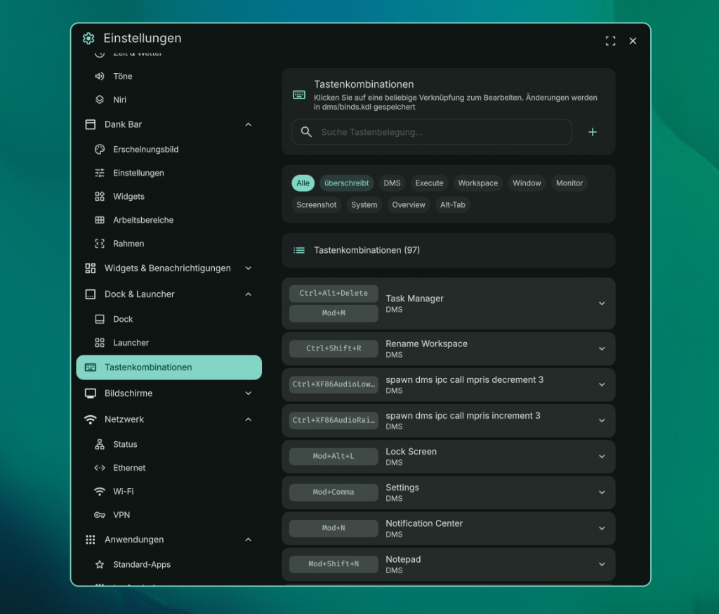Click the Töne speaker icon in sidebar
The width and height of the screenshot is (719, 614).
(x=100, y=76)
